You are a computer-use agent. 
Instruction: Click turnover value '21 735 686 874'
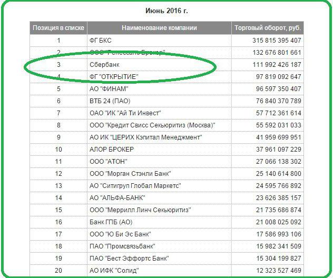click(x=278, y=210)
